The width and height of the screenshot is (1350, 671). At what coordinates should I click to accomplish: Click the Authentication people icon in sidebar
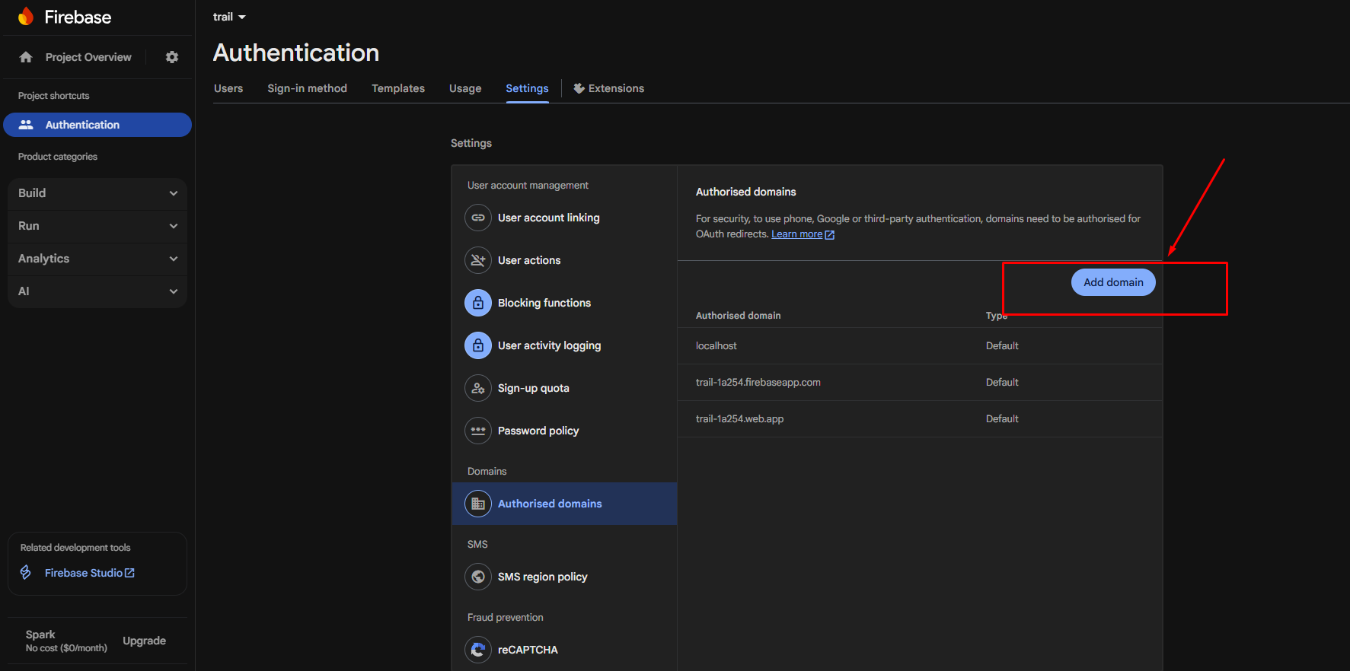[x=26, y=125]
